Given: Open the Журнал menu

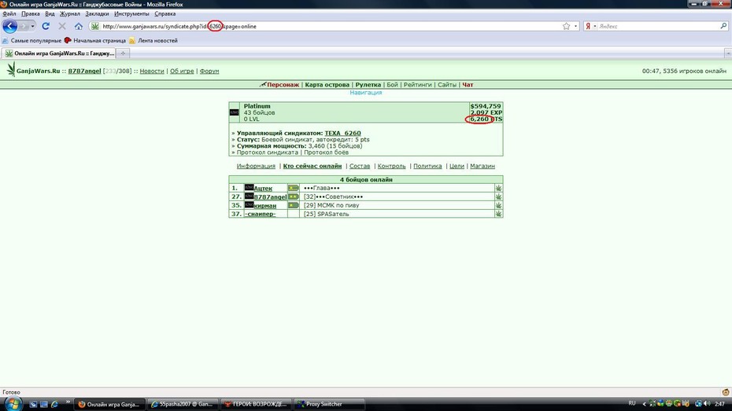Looking at the screenshot, I should point(69,13).
